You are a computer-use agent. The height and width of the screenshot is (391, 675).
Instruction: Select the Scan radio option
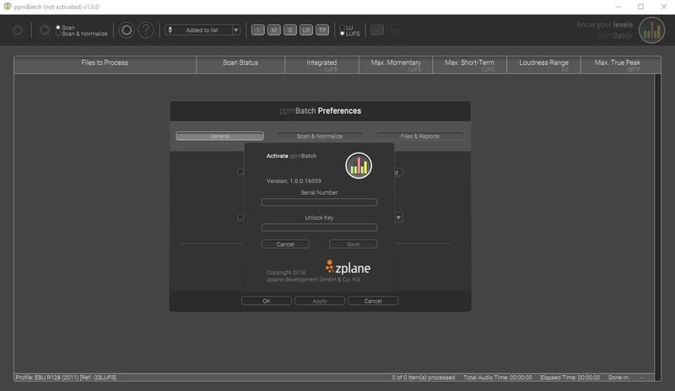(x=58, y=27)
